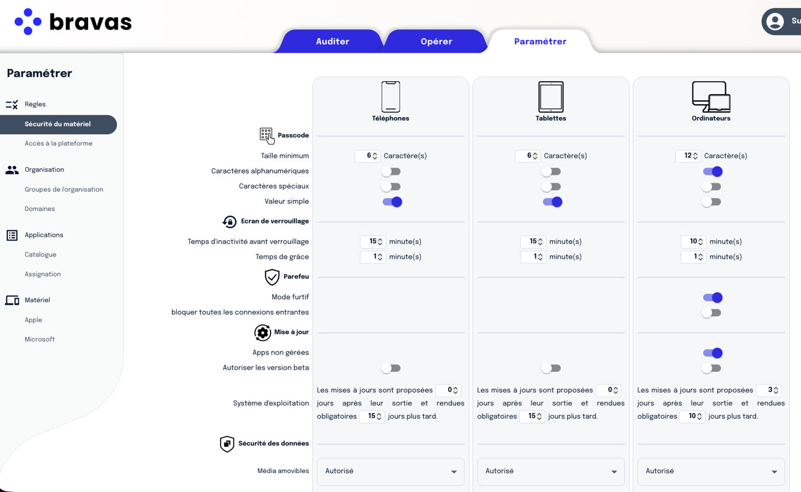Switch to the Opérer tab

[436, 42]
